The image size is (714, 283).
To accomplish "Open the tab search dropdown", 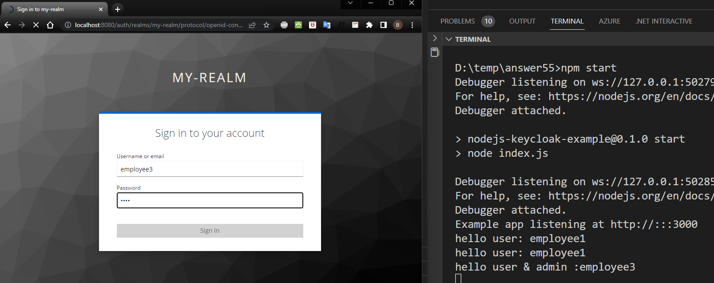I will point(350,3).
